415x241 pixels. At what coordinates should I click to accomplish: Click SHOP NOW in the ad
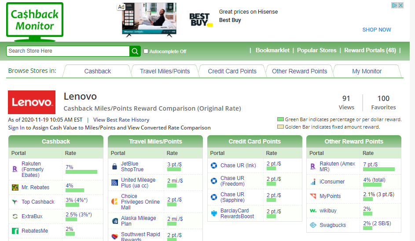coord(377,30)
